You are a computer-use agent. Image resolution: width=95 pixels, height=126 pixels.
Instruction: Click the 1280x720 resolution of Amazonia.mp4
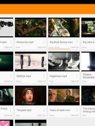click(x=41, y=47)
